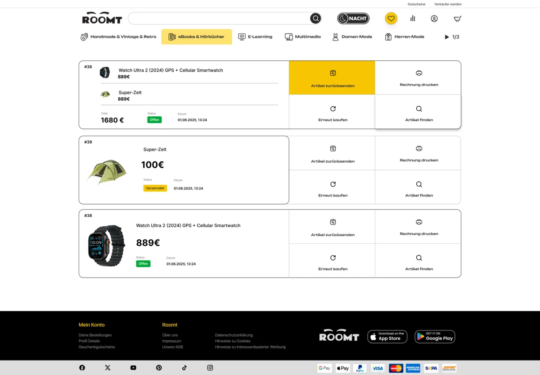The height and width of the screenshot is (375, 540).
Task: Select eBooks & Hörbücher category
Action: coord(197,37)
